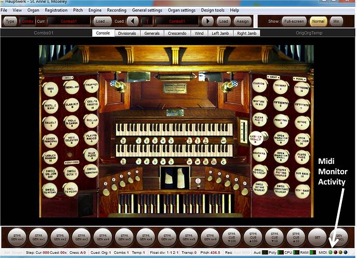Click the Type button in combination toolbar
This screenshot has width=358, height=258.
coord(10,21)
